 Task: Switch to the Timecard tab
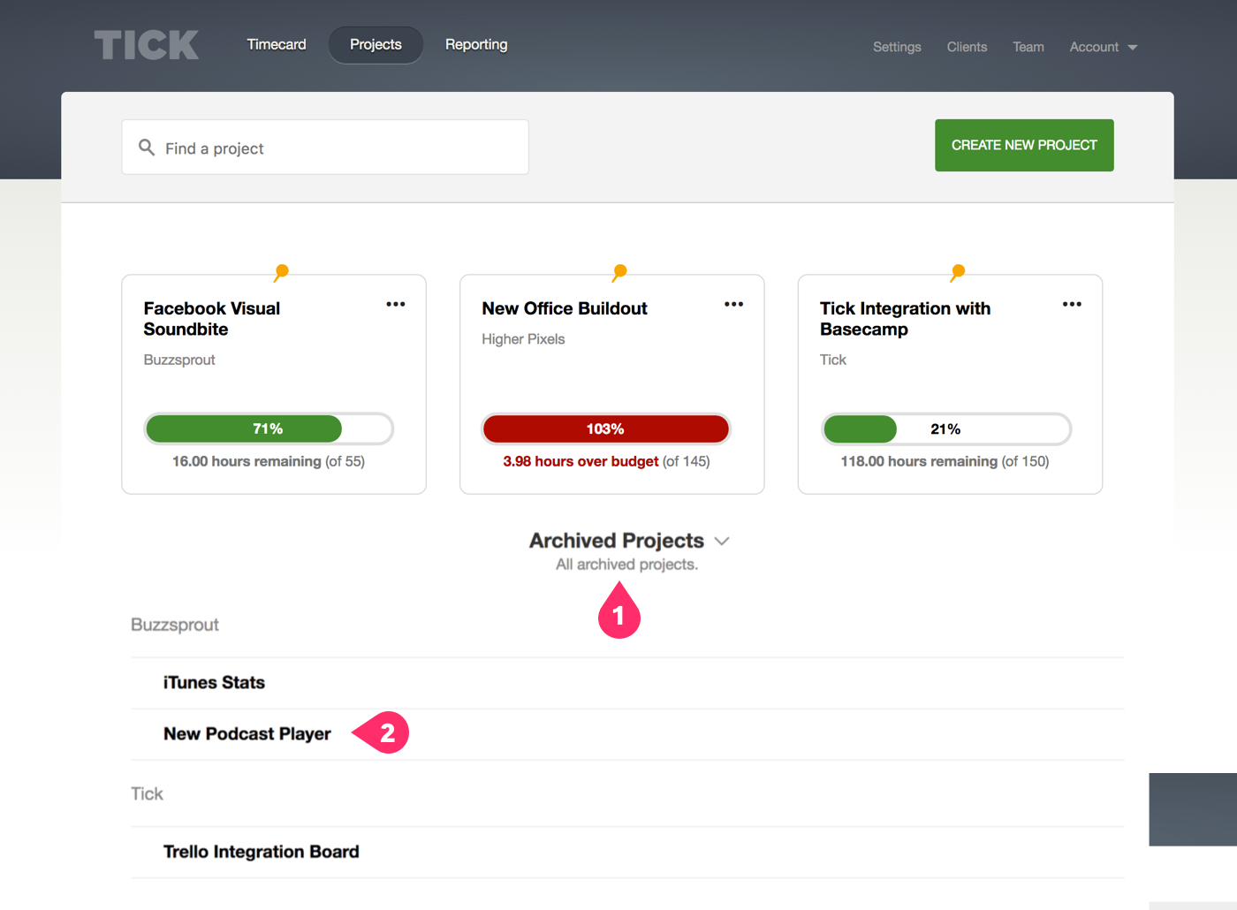(x=277, y=44)
